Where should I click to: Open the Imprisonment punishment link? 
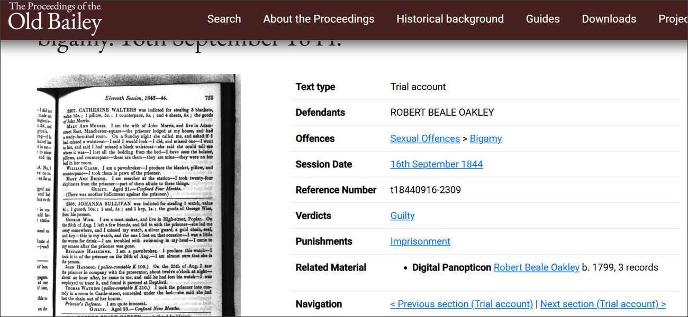point(420,241)
